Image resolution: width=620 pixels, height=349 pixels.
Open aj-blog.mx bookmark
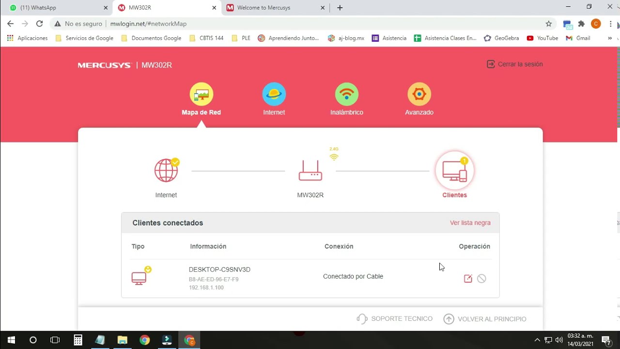346,38
